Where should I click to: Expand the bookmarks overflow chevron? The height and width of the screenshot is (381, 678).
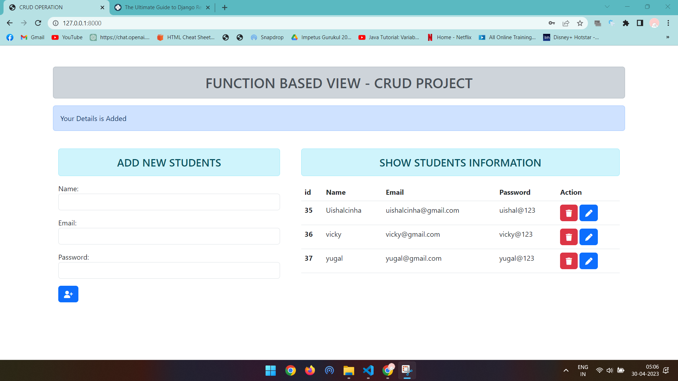click(667, 37)
